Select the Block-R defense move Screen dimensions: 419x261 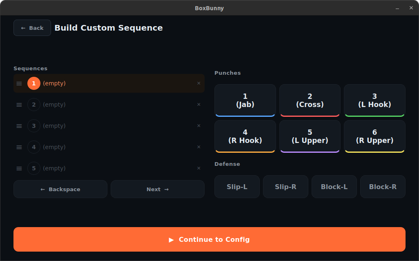(x=382, y=186)
